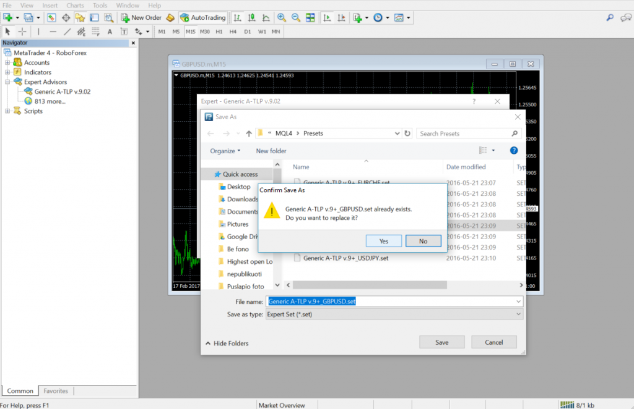
Task: Draw a vertical line tool
Action: pyautogui.click(x=38, y=32)
